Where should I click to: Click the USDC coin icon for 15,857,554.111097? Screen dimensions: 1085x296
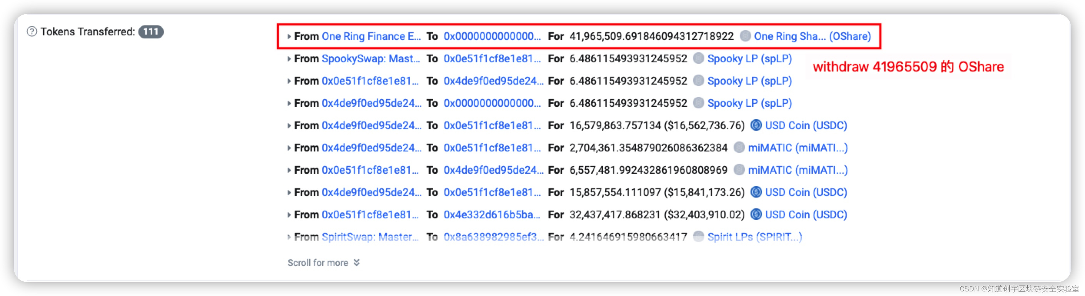756,192
